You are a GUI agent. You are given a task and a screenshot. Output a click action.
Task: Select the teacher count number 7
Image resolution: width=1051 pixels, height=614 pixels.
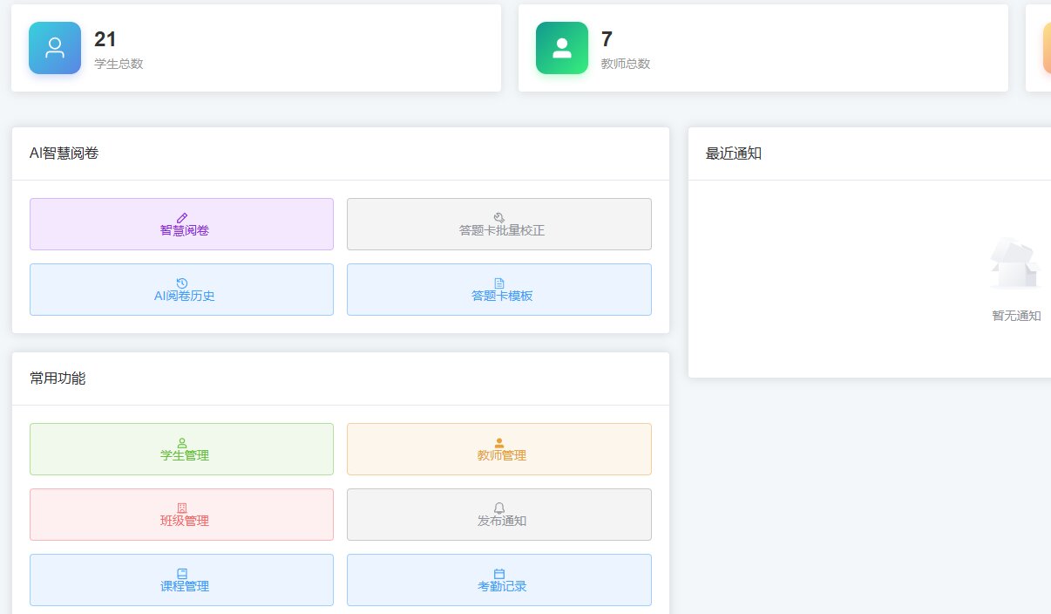point(607,39)
